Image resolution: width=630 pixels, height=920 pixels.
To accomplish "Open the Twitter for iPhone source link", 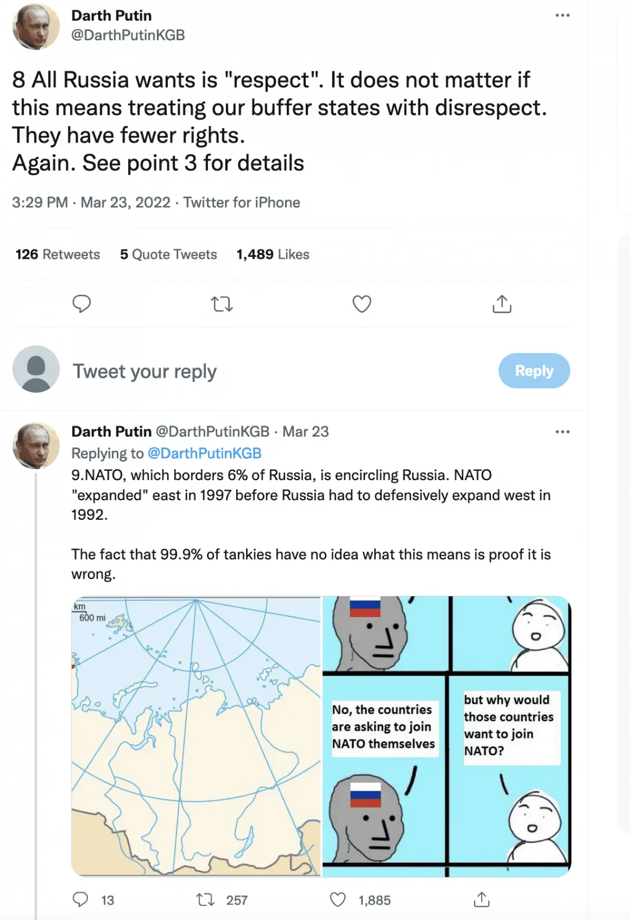I will click(x=241, y=202).
